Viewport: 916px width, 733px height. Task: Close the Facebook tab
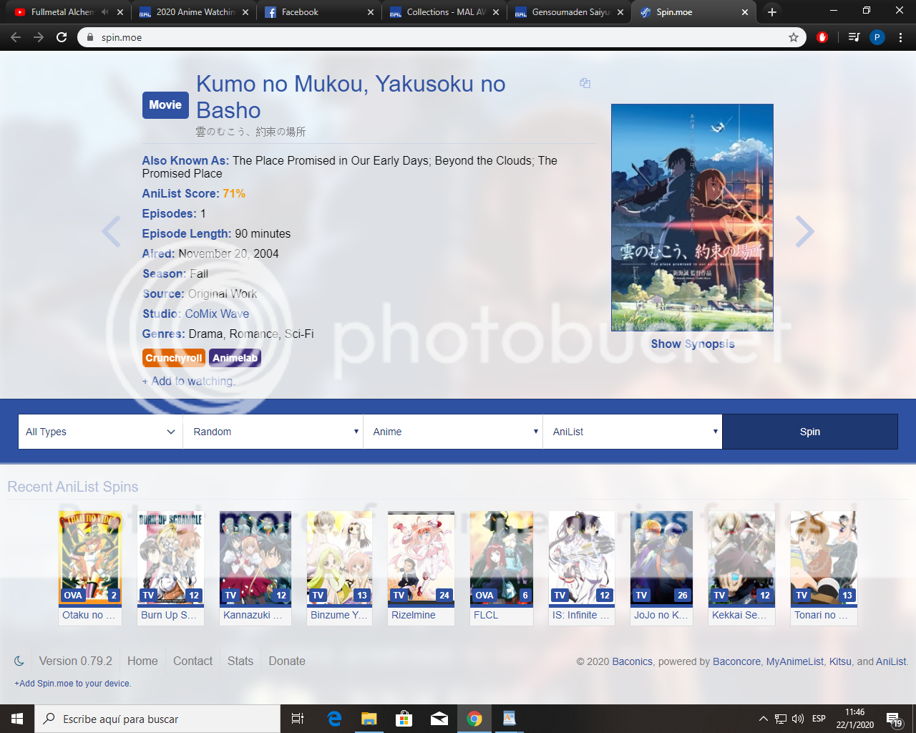[x=370, y=12]
